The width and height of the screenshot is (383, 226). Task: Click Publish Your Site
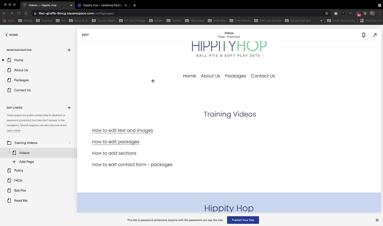[243, 220]
